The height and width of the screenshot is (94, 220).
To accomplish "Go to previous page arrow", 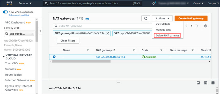I will pyautogui.click(x=186, y=26).
